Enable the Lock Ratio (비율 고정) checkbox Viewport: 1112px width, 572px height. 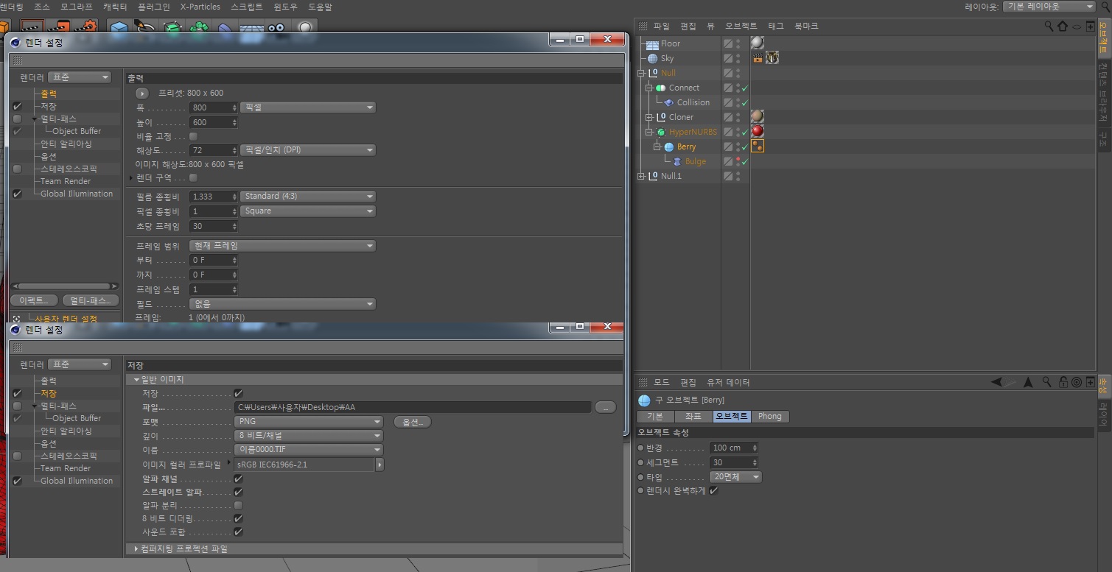pos(194,136)
